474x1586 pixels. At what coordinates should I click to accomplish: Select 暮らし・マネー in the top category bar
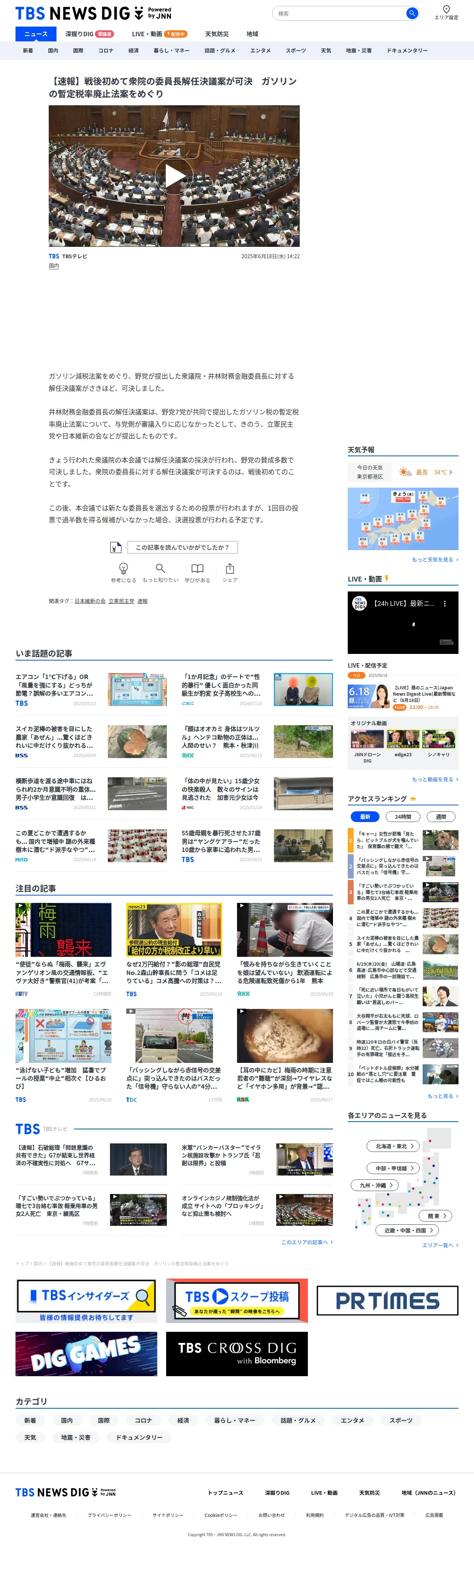click(172, 51)
